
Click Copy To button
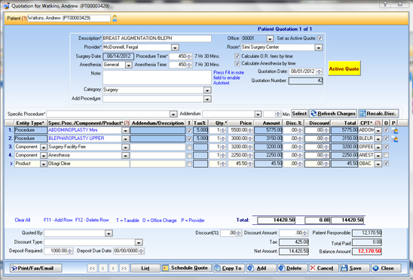click(229, 268)
